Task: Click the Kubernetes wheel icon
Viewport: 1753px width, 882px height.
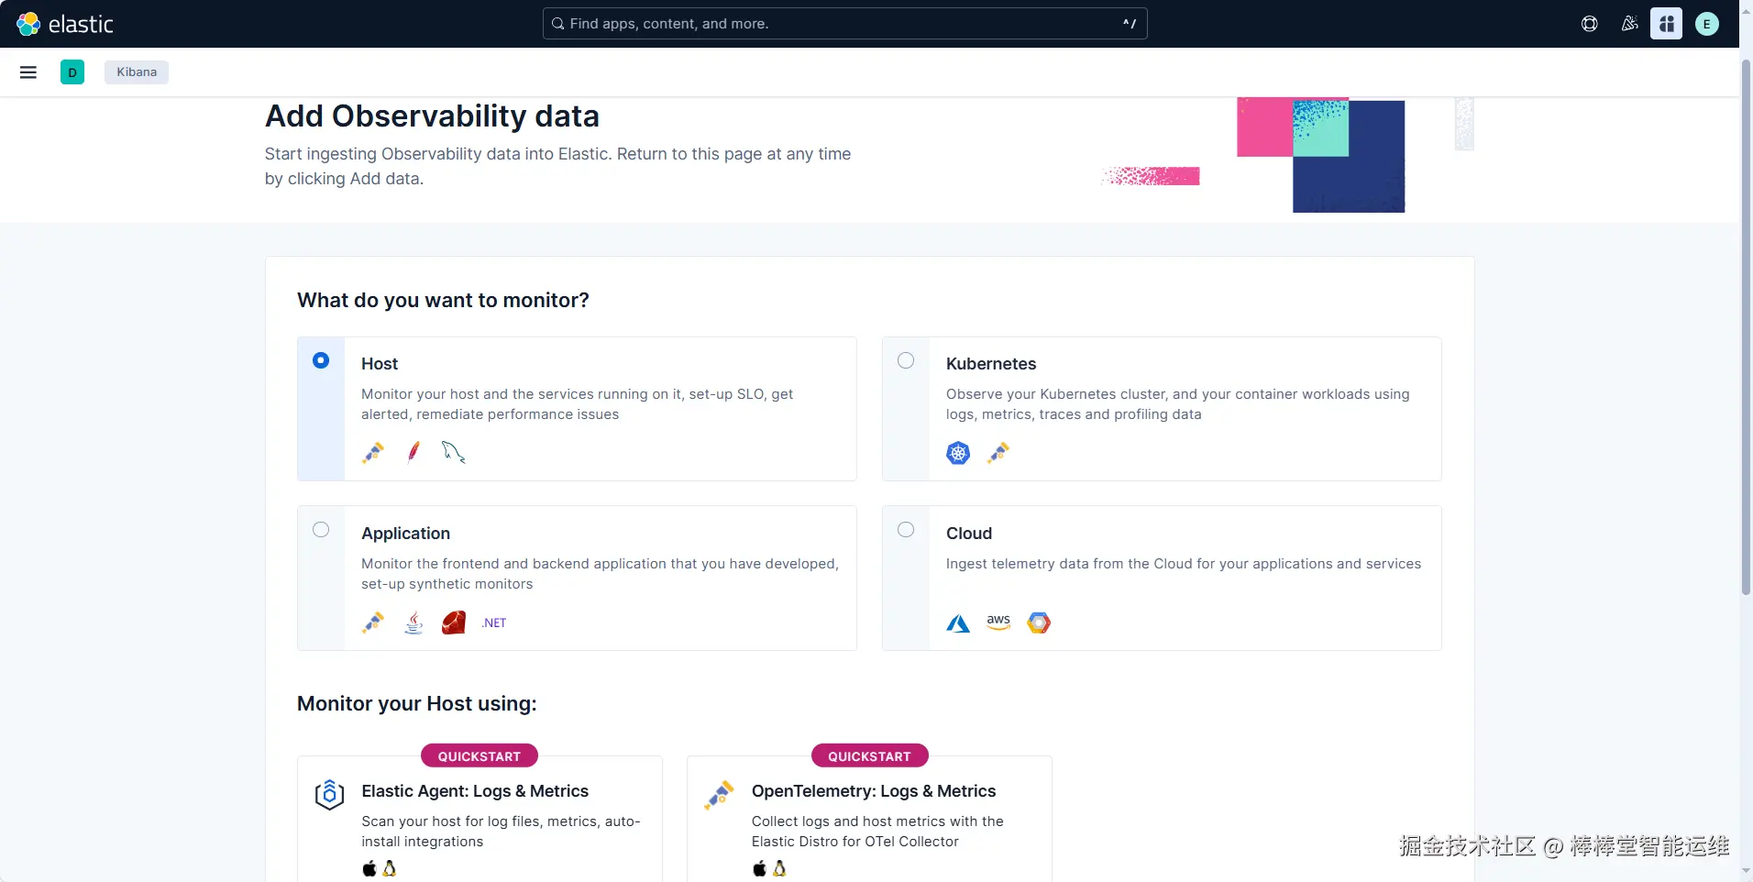Action: [x=958, y=453]
